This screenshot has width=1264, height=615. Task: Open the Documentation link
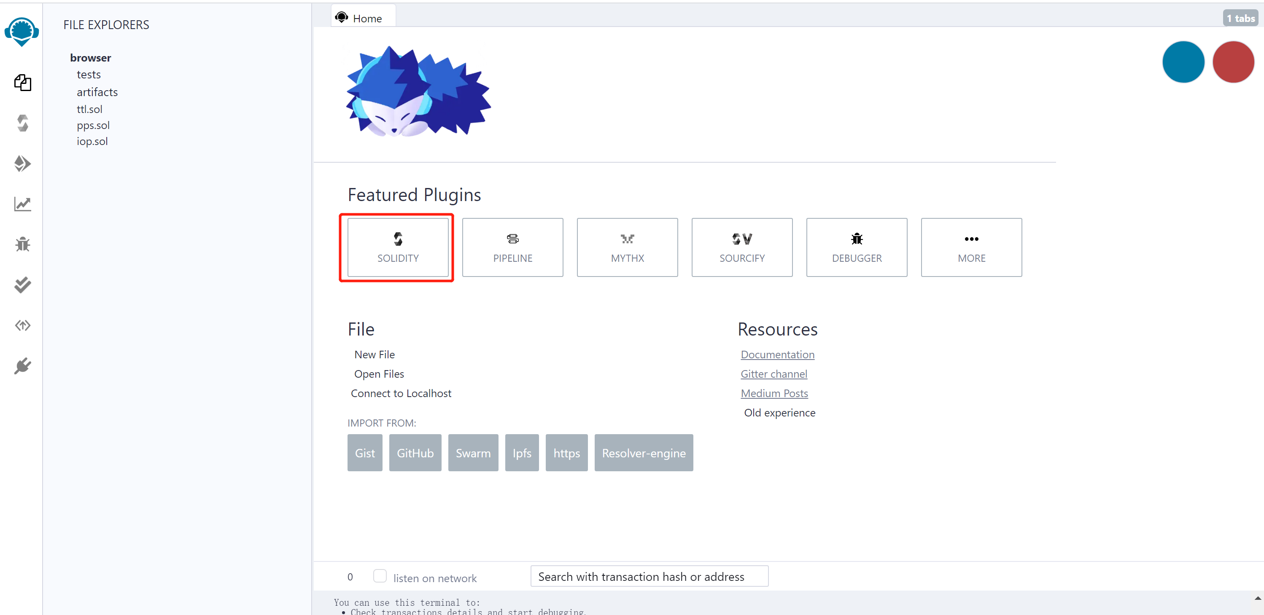[777, 354]
